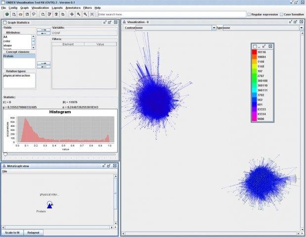Click the trash can toolbar icon
Image resolution: width=306 pixels, height=237 pixels.
(56, 14)
